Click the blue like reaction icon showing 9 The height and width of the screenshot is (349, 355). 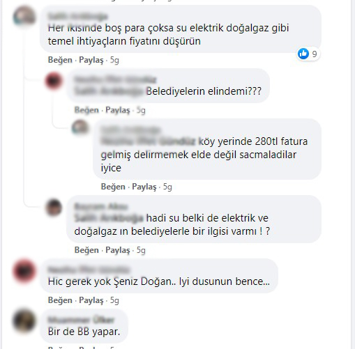pos(303,54)
